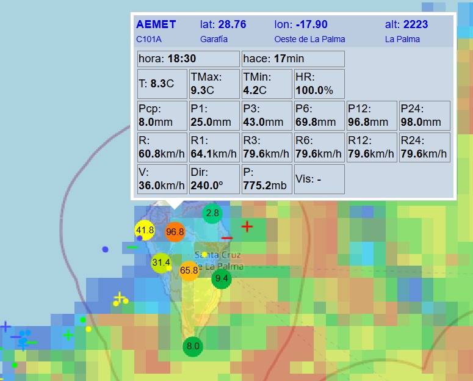The width and height of the screenshot is (473, 381).
Task: Click the Dir 240.0° wind direction cell
Action: click(x=214, y=179)
